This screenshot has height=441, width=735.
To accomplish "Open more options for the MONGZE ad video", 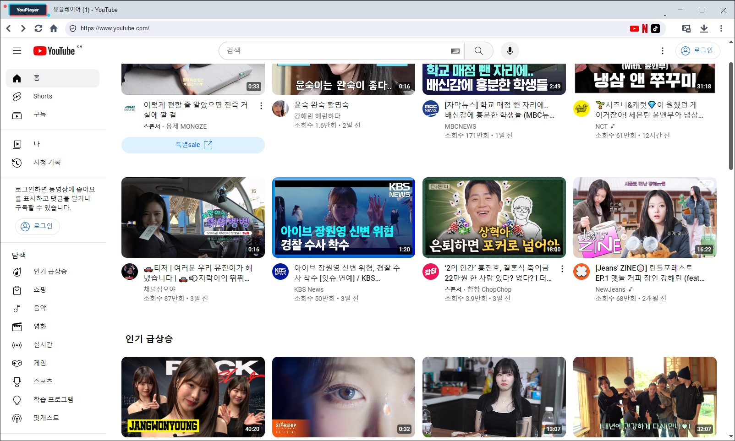I will 261,106.
